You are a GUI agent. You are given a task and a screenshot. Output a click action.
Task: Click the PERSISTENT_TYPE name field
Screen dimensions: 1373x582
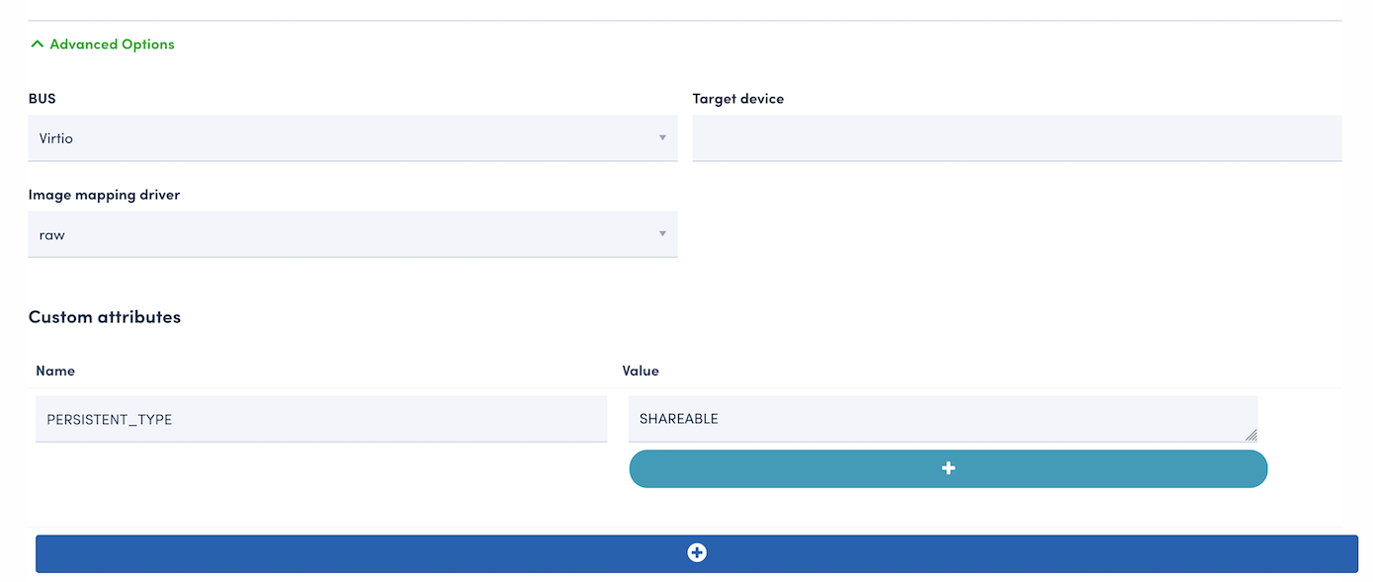click(320, 419)
